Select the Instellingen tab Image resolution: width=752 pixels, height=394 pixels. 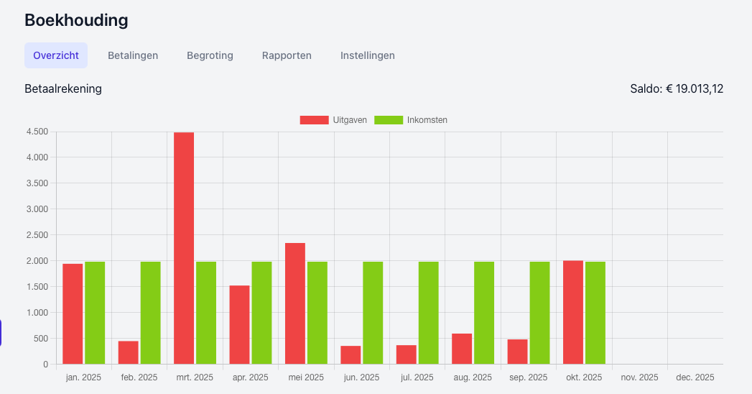coord(367,55)
